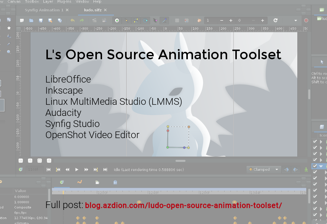The height and width of the screenshot is (224, 327).
Task: Click the Save All toolbar icon
Action: click(x=60, y=20)
